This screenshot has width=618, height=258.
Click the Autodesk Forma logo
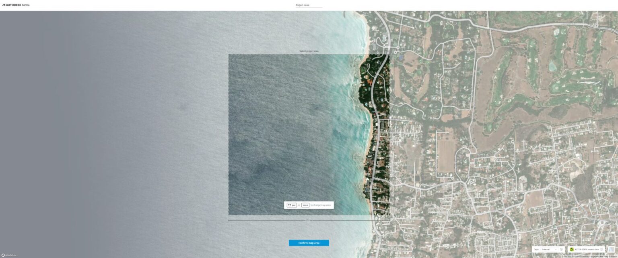[16, 5]
